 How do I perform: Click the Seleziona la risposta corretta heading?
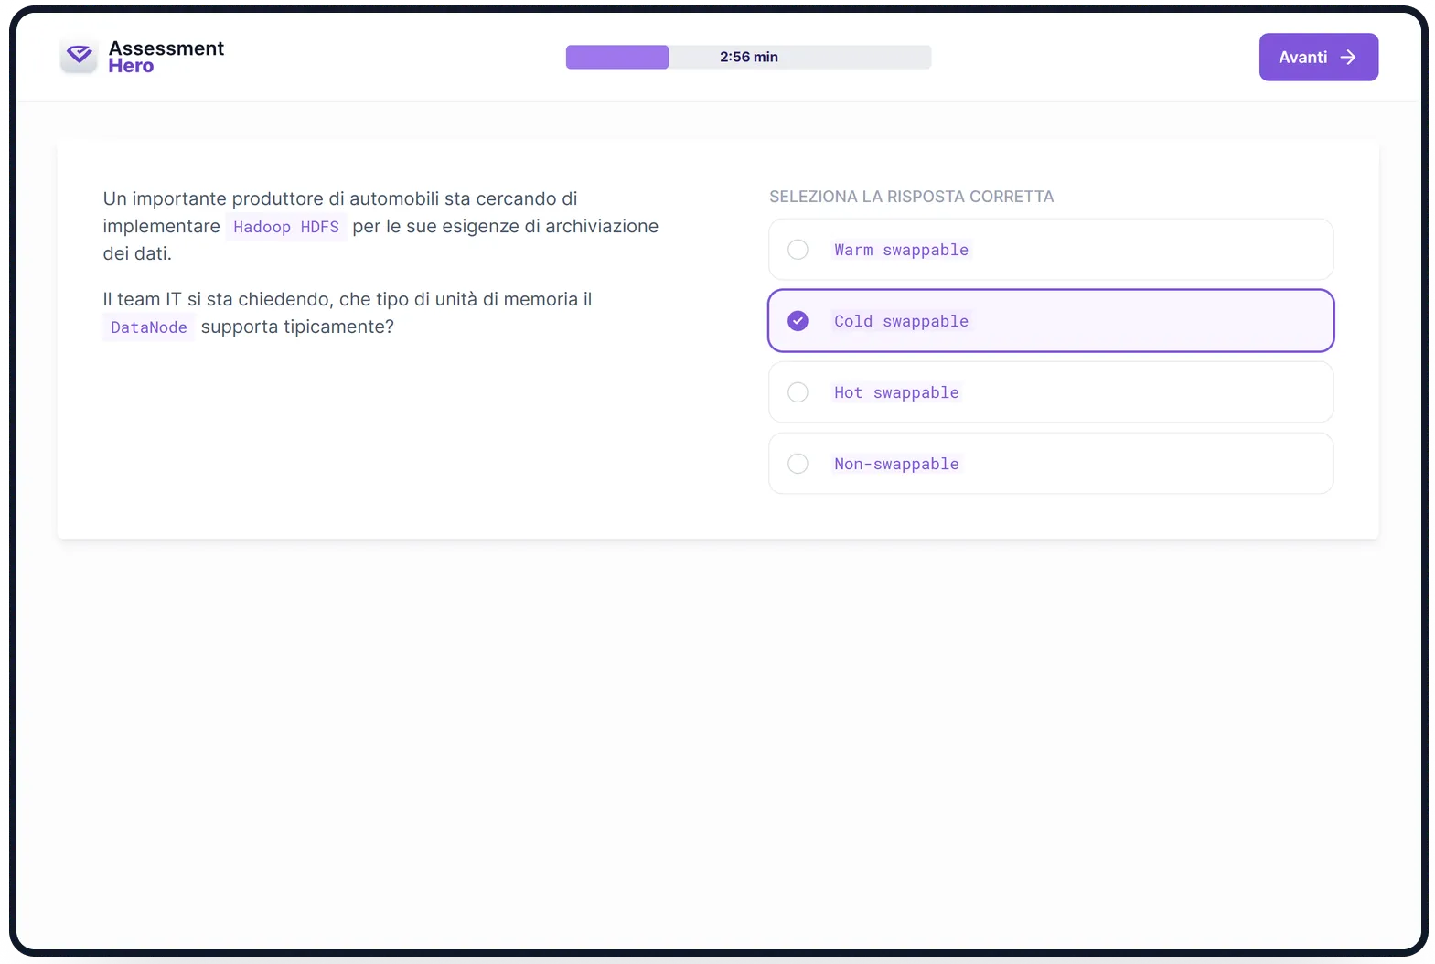pyautogui.click(x=912, y=197)
